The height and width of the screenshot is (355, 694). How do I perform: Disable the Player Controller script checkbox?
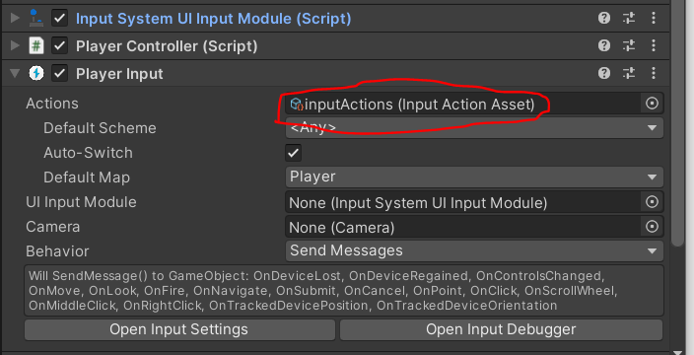pyautogui.click(x=60, y=46)
